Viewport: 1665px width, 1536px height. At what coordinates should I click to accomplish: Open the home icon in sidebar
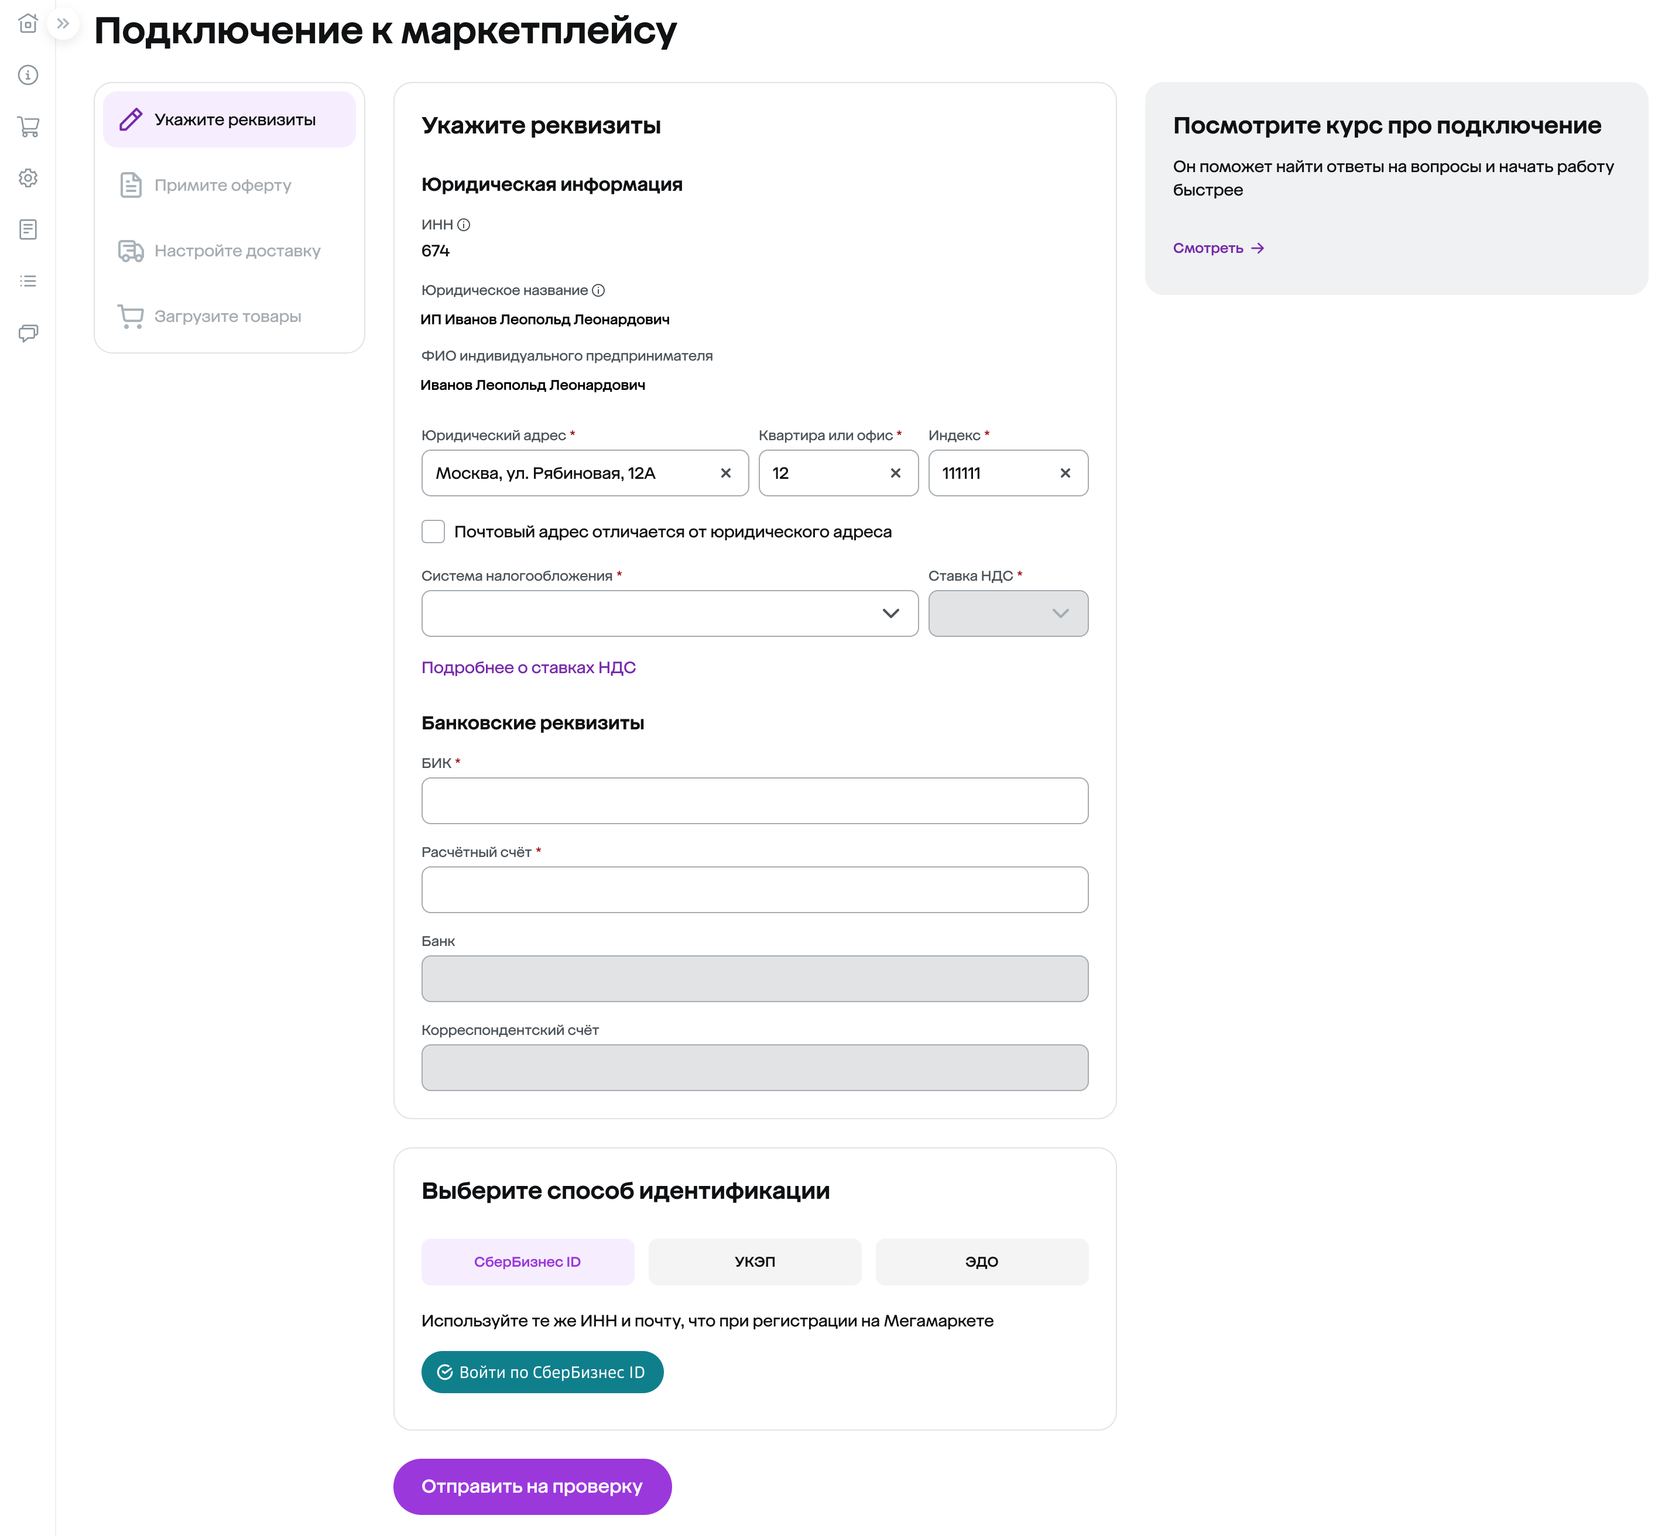pyautogui.click(x=28, y=23)
